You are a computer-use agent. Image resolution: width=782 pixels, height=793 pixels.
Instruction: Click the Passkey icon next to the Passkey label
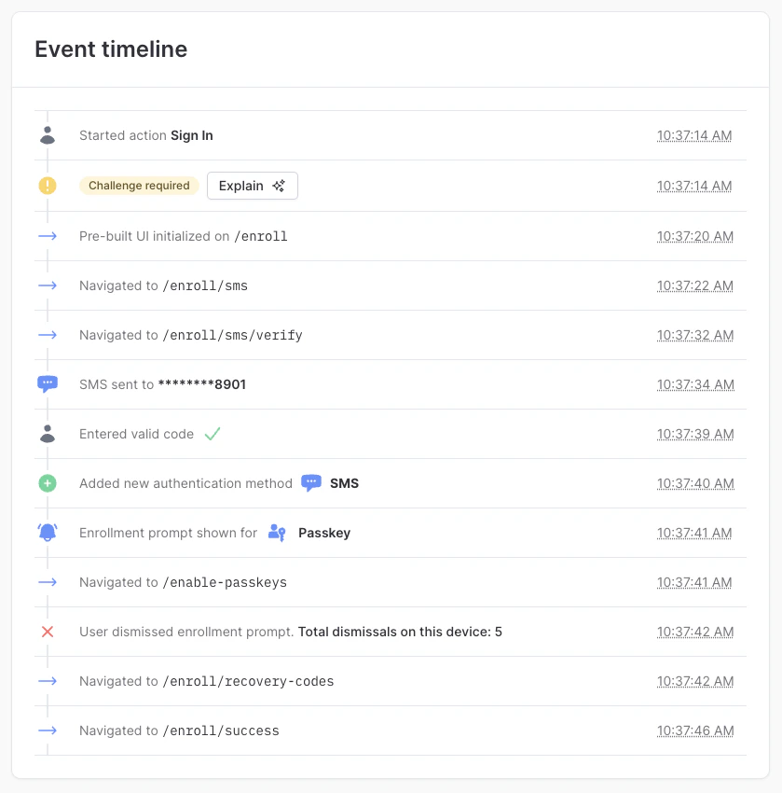[276, 533]
